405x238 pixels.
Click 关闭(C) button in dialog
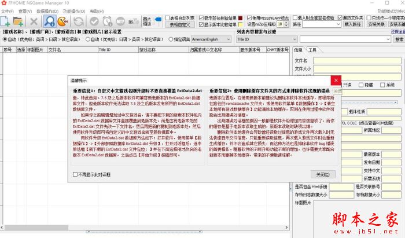click(323, 174)
